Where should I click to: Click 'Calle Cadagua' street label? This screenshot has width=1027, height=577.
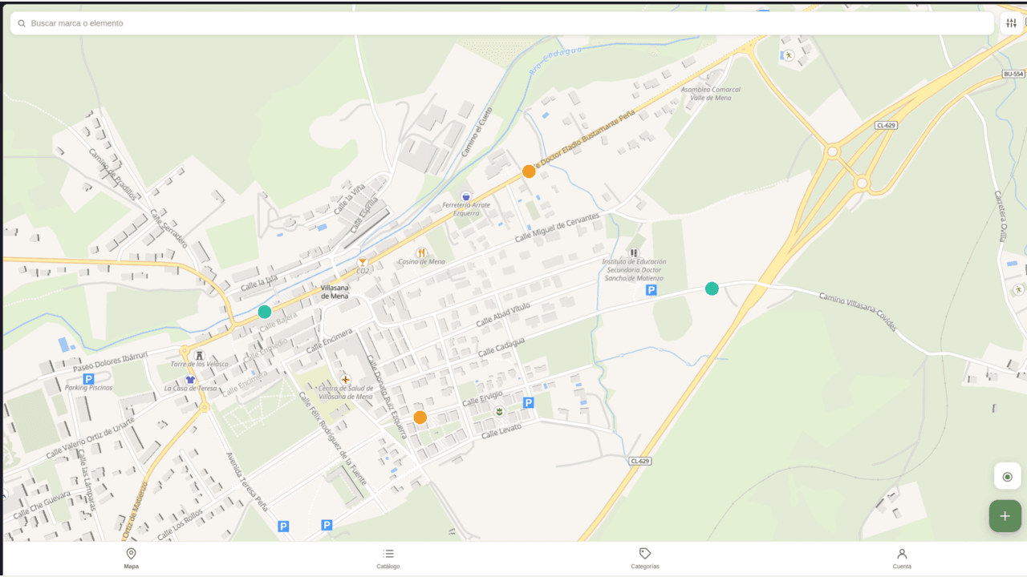(x=501, y=347)
